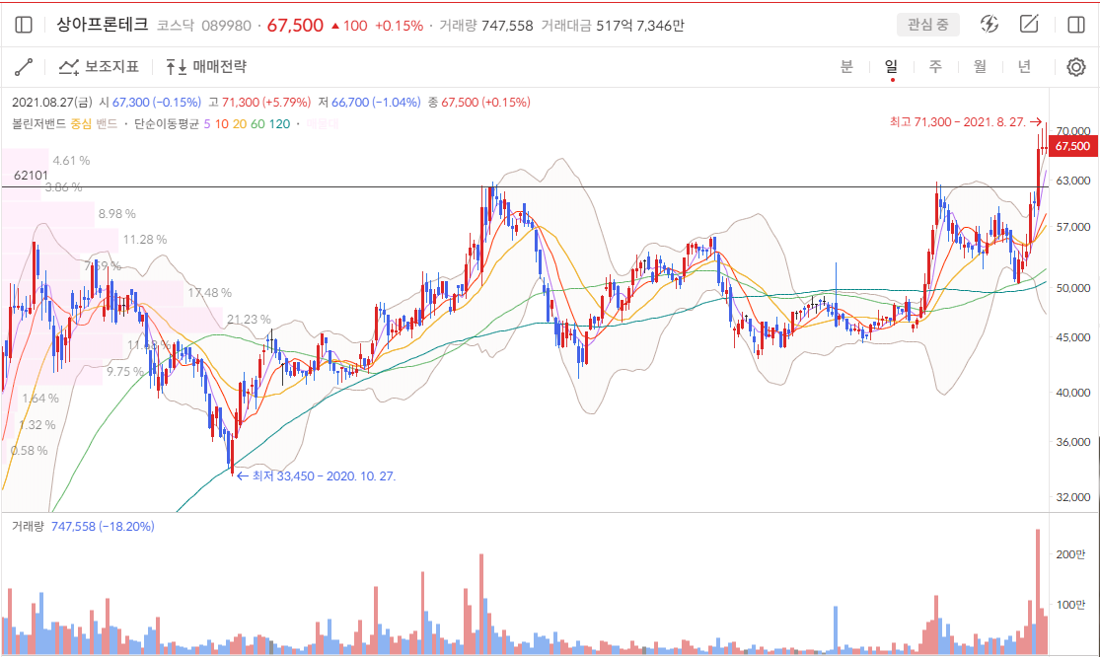Open 보조지표 indicators menu
The width and height of the screenshot is (1100, 657).
[99, 67]
